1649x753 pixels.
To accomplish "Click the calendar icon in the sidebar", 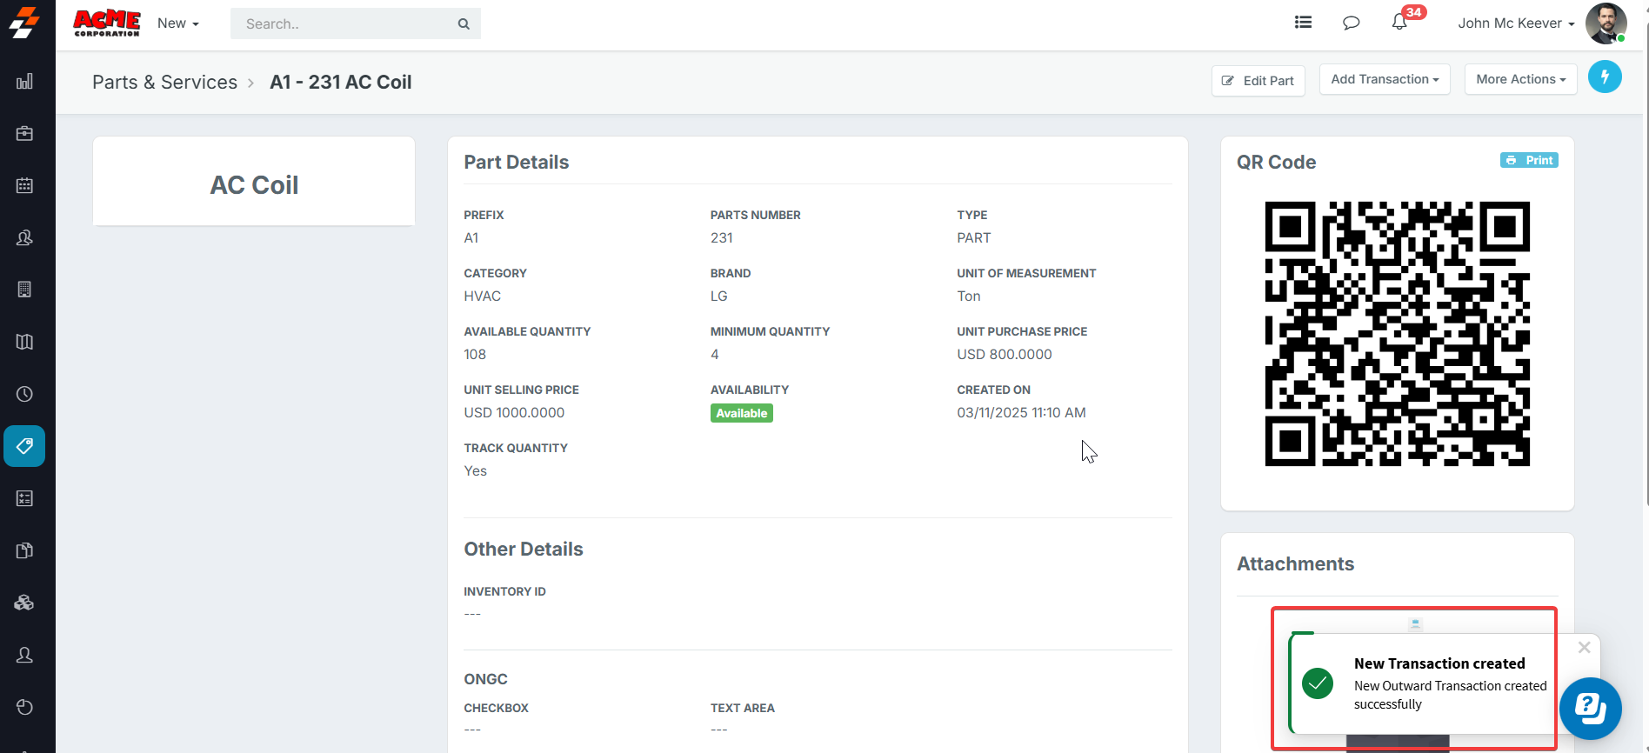I will [x=24, y=185].
